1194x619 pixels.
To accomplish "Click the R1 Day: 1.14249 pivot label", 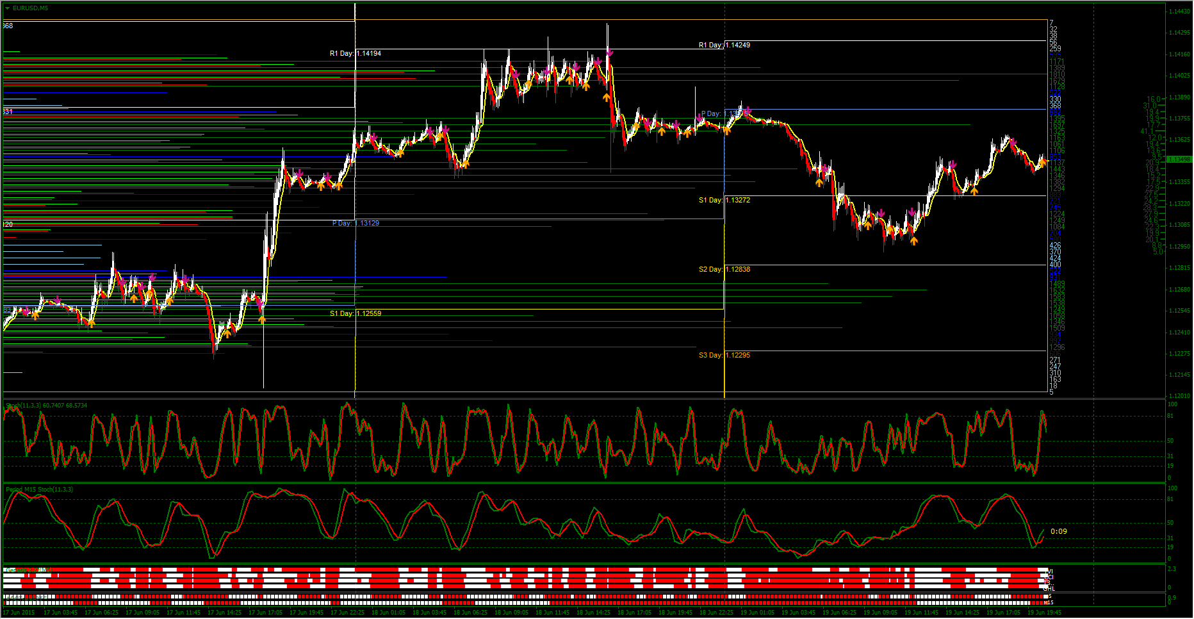I will 724,45.
